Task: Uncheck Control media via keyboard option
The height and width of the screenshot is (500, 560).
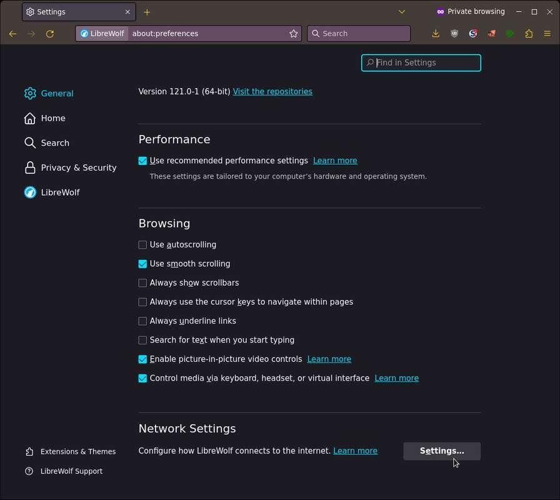Action: click(142, 378)
